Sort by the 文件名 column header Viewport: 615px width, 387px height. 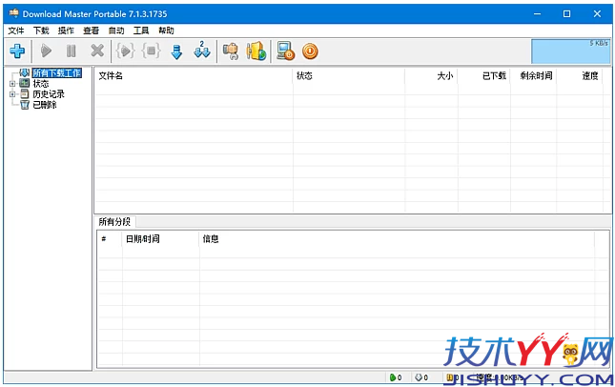pos(194,75)
